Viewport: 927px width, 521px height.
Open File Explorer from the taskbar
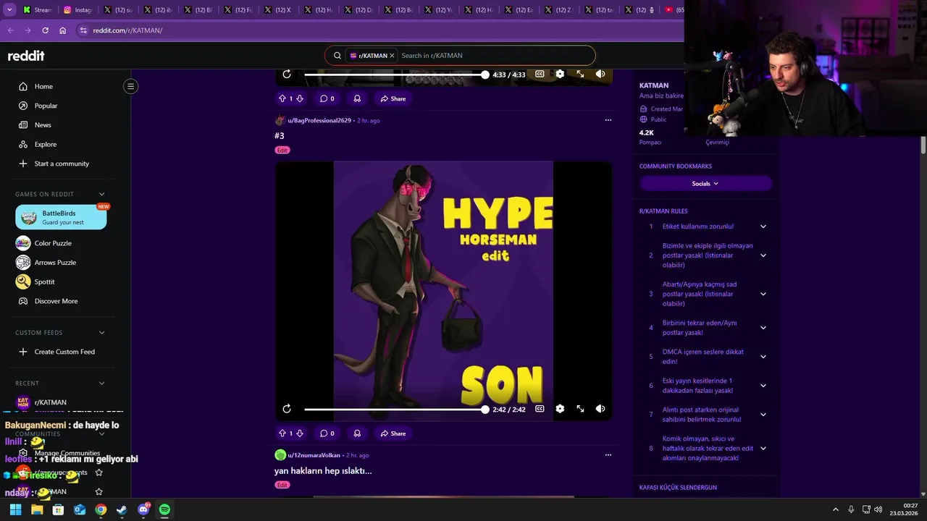37,509
